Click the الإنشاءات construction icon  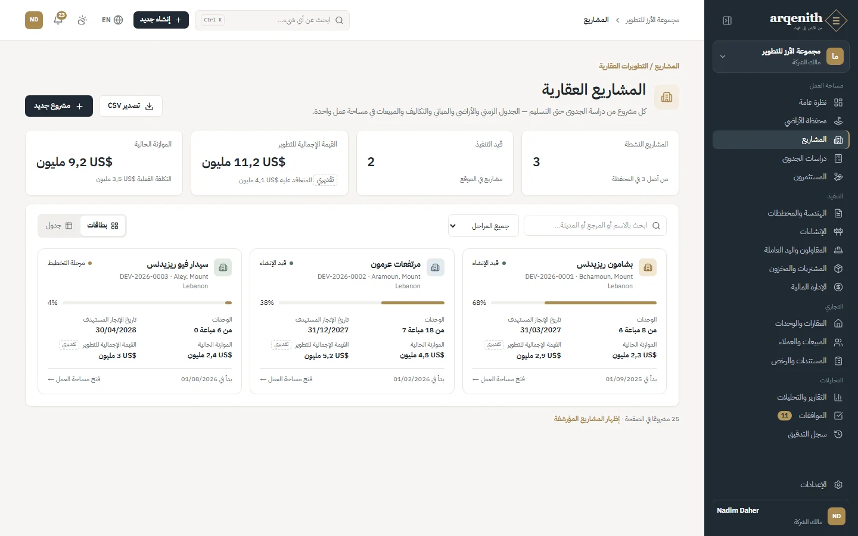click(x=838, y=232)
